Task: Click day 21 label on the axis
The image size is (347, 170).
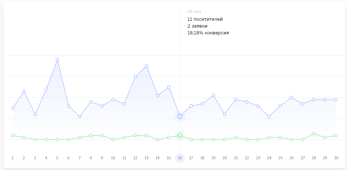Action: 235,158
